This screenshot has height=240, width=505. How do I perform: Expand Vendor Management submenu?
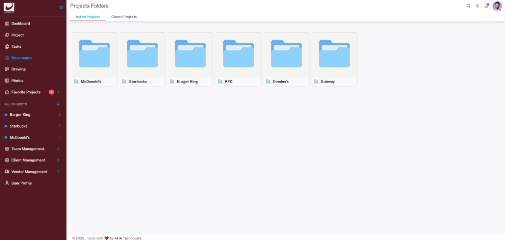[58, 172]
